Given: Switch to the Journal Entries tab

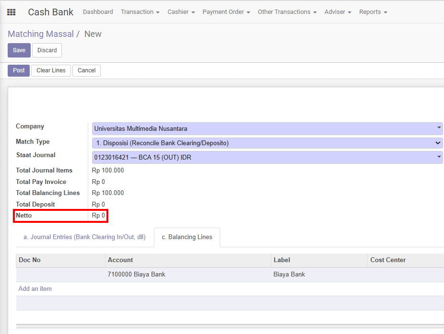Looking at the screenshot, I should (84, 237).
